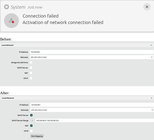154x140 pixels.
Task: Dismiss the Connection failed notification
Action: (x=147, y=7)
